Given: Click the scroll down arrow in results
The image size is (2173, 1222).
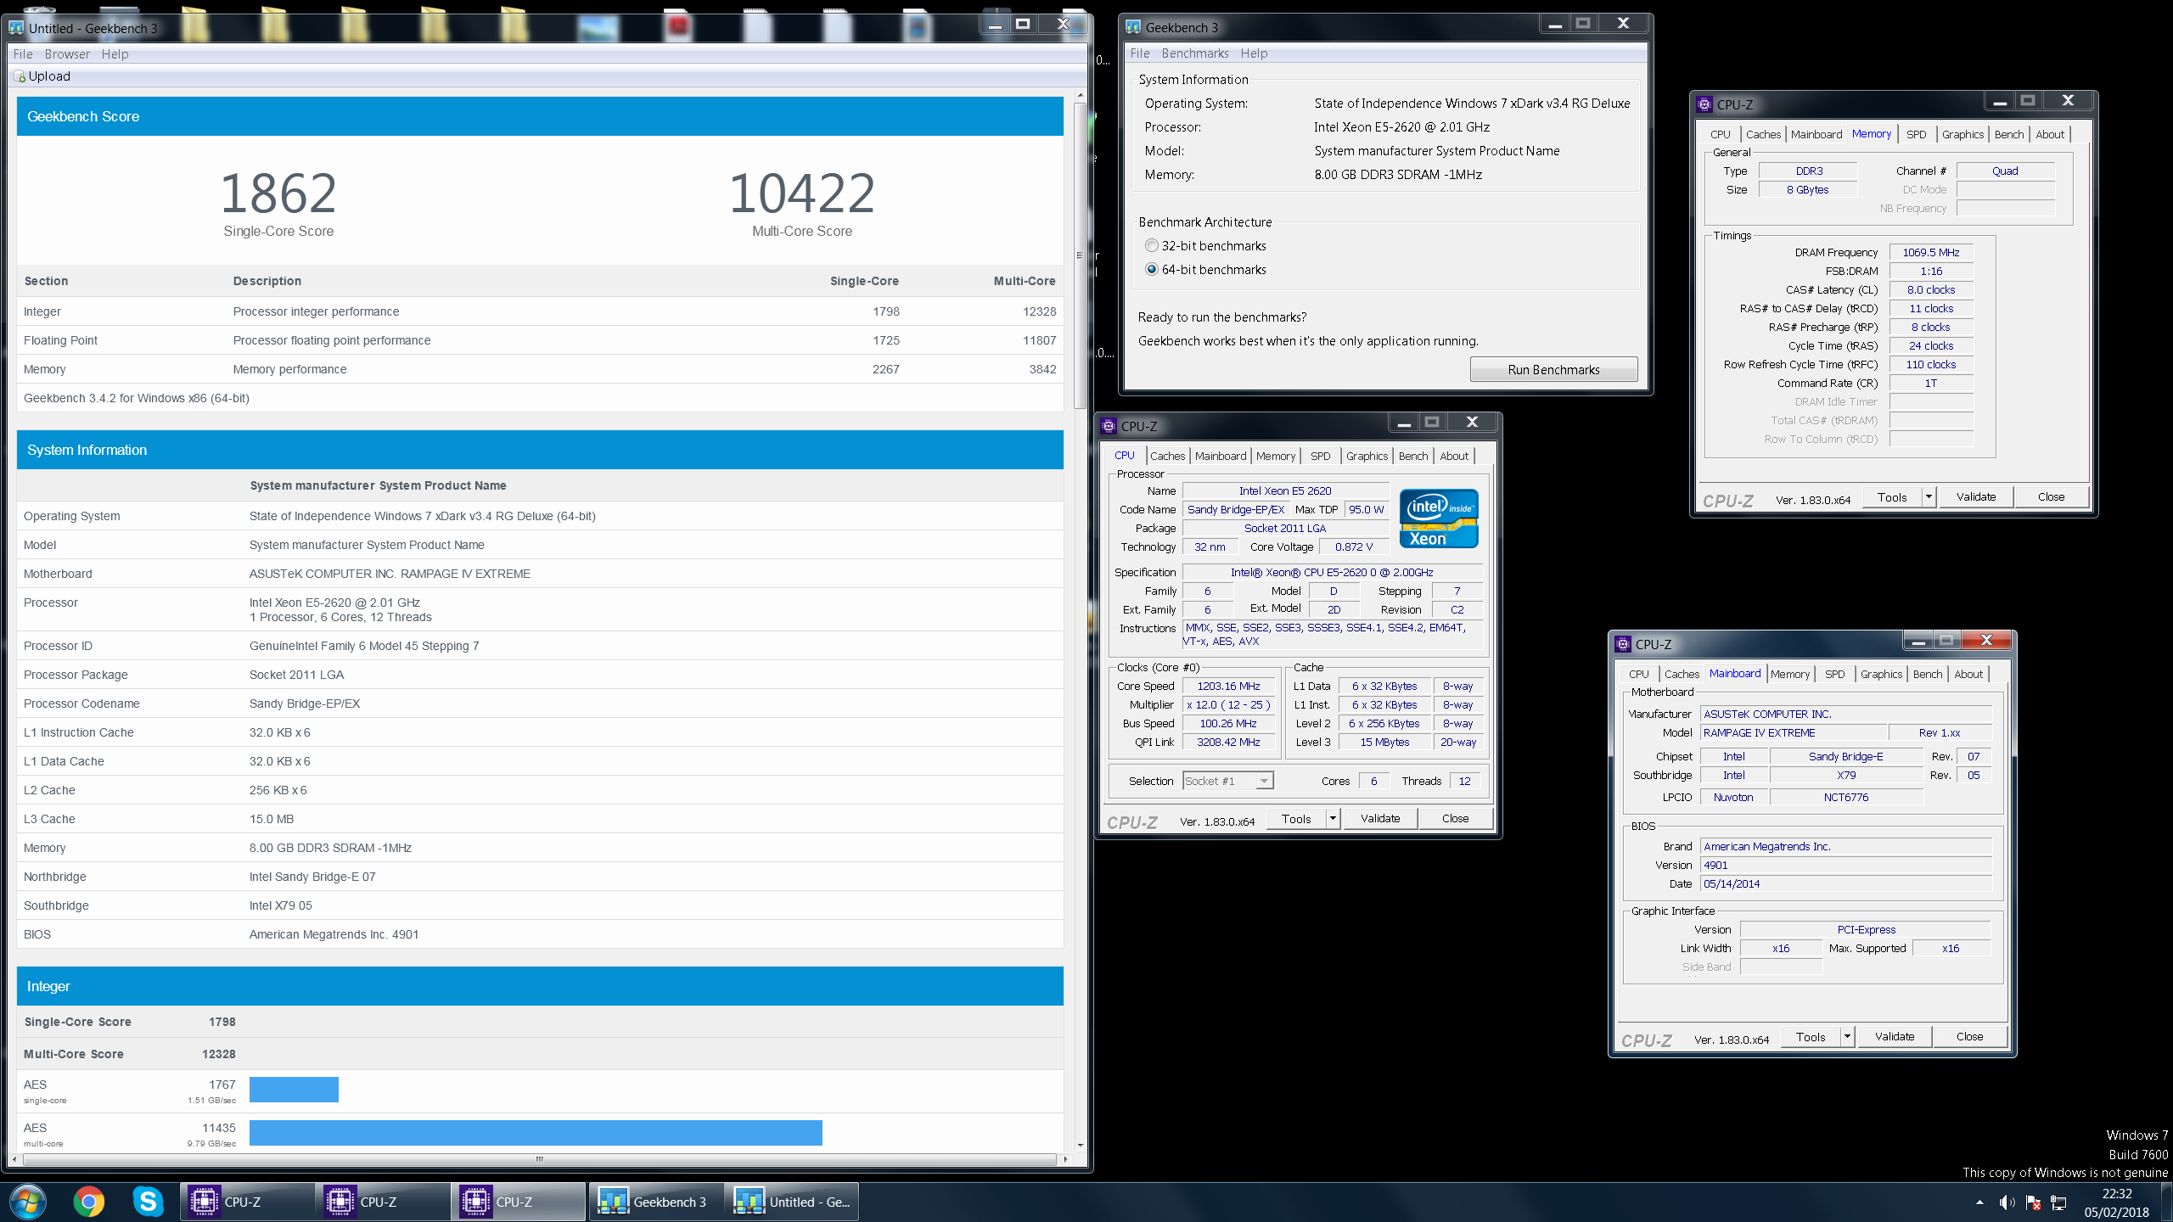Looking at the screenshot, I should point(1080,1145).
